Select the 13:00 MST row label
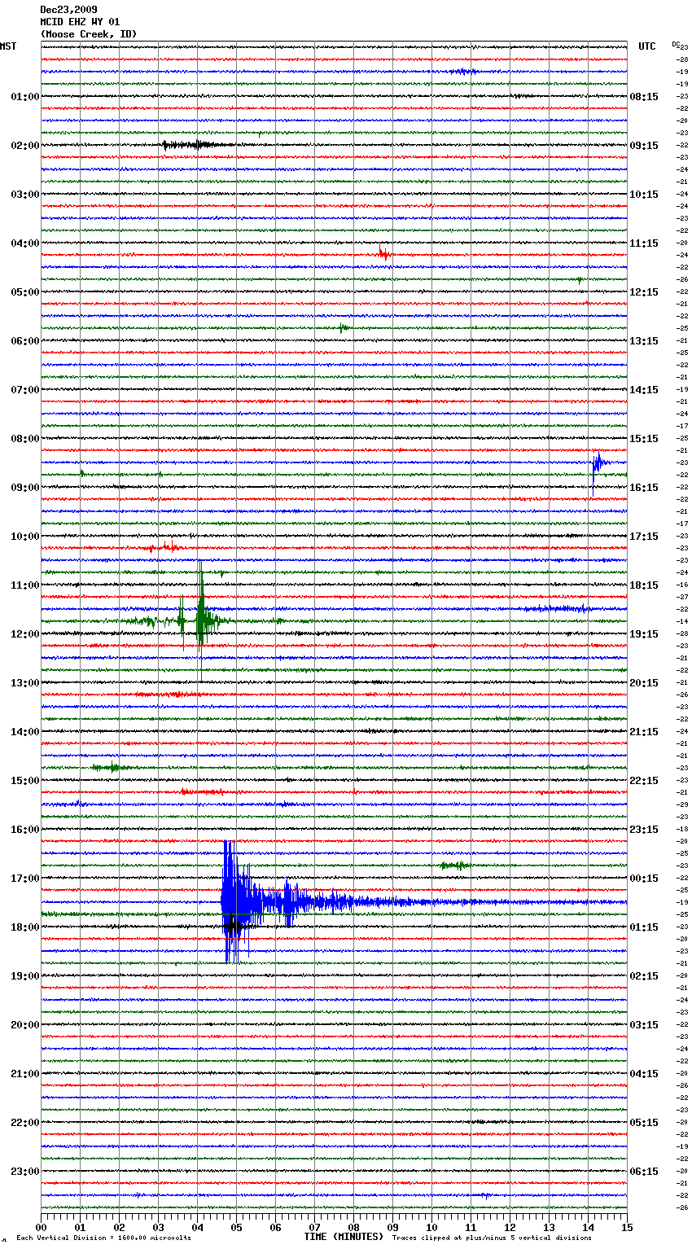Screen dimensions: 692x1249 (x=25, y=683)
